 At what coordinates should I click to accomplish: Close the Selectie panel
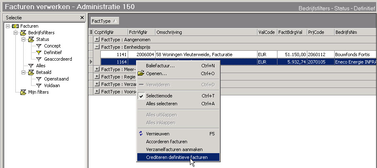(x=82, y=18)
